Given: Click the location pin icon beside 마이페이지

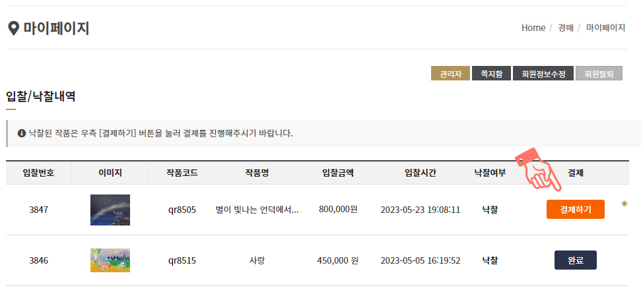Looking at the screenshot, I should coord(13,28).
